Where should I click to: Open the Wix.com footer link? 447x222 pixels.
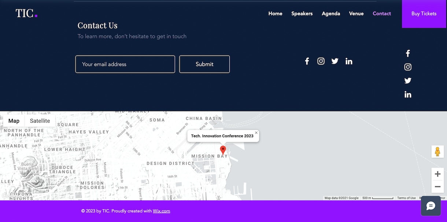pos(162,211)
